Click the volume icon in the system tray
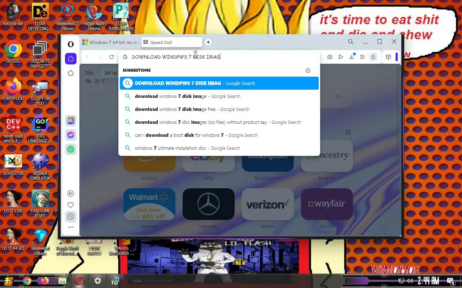462x288 pixels. coord(410,281)
